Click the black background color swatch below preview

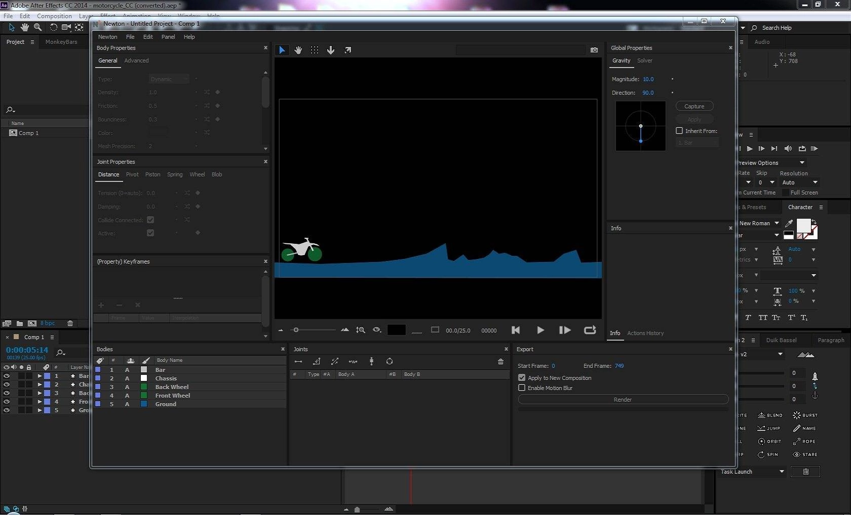396,330
